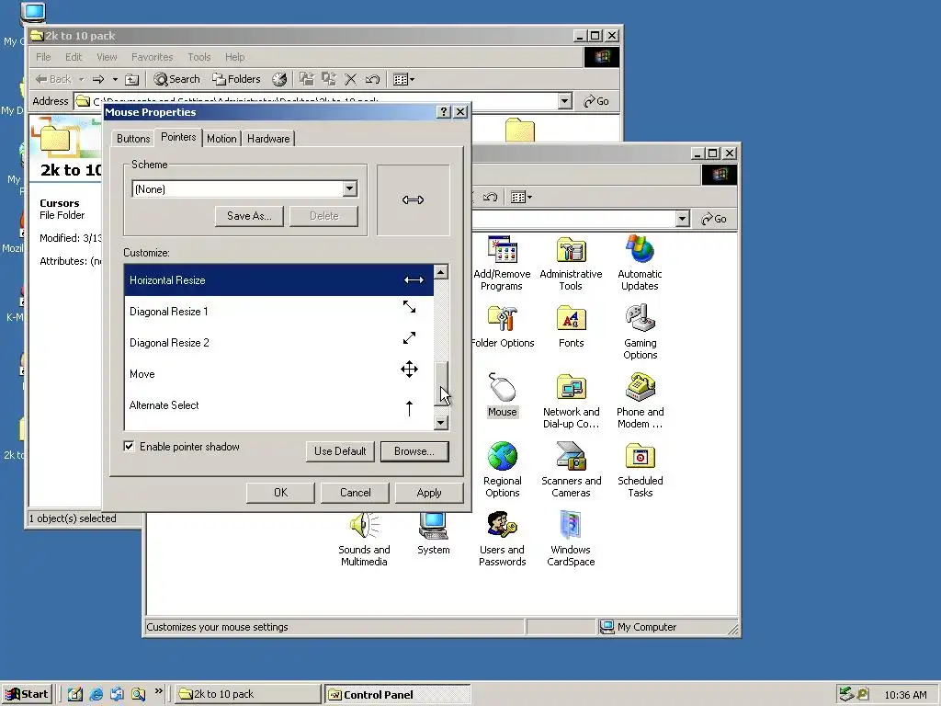Switch to the Motion tab
Screen dimensions: 941x706
(x=221, y=139)
